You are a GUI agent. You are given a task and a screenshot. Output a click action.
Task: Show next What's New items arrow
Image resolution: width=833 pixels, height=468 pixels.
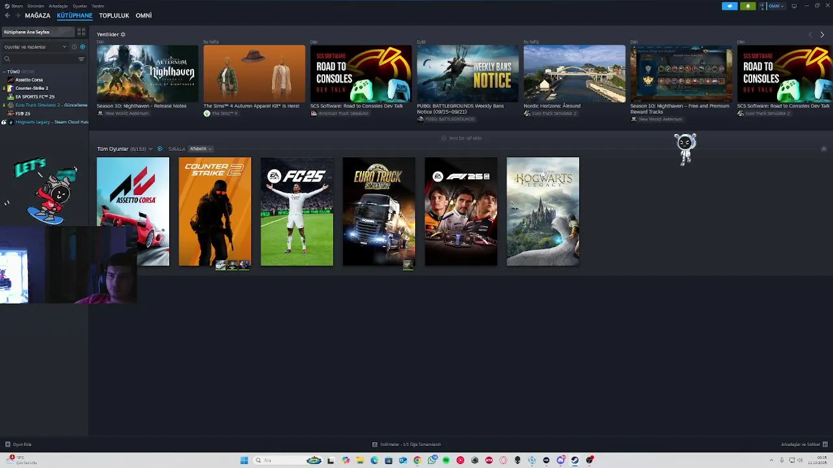(x=822, y=34)
